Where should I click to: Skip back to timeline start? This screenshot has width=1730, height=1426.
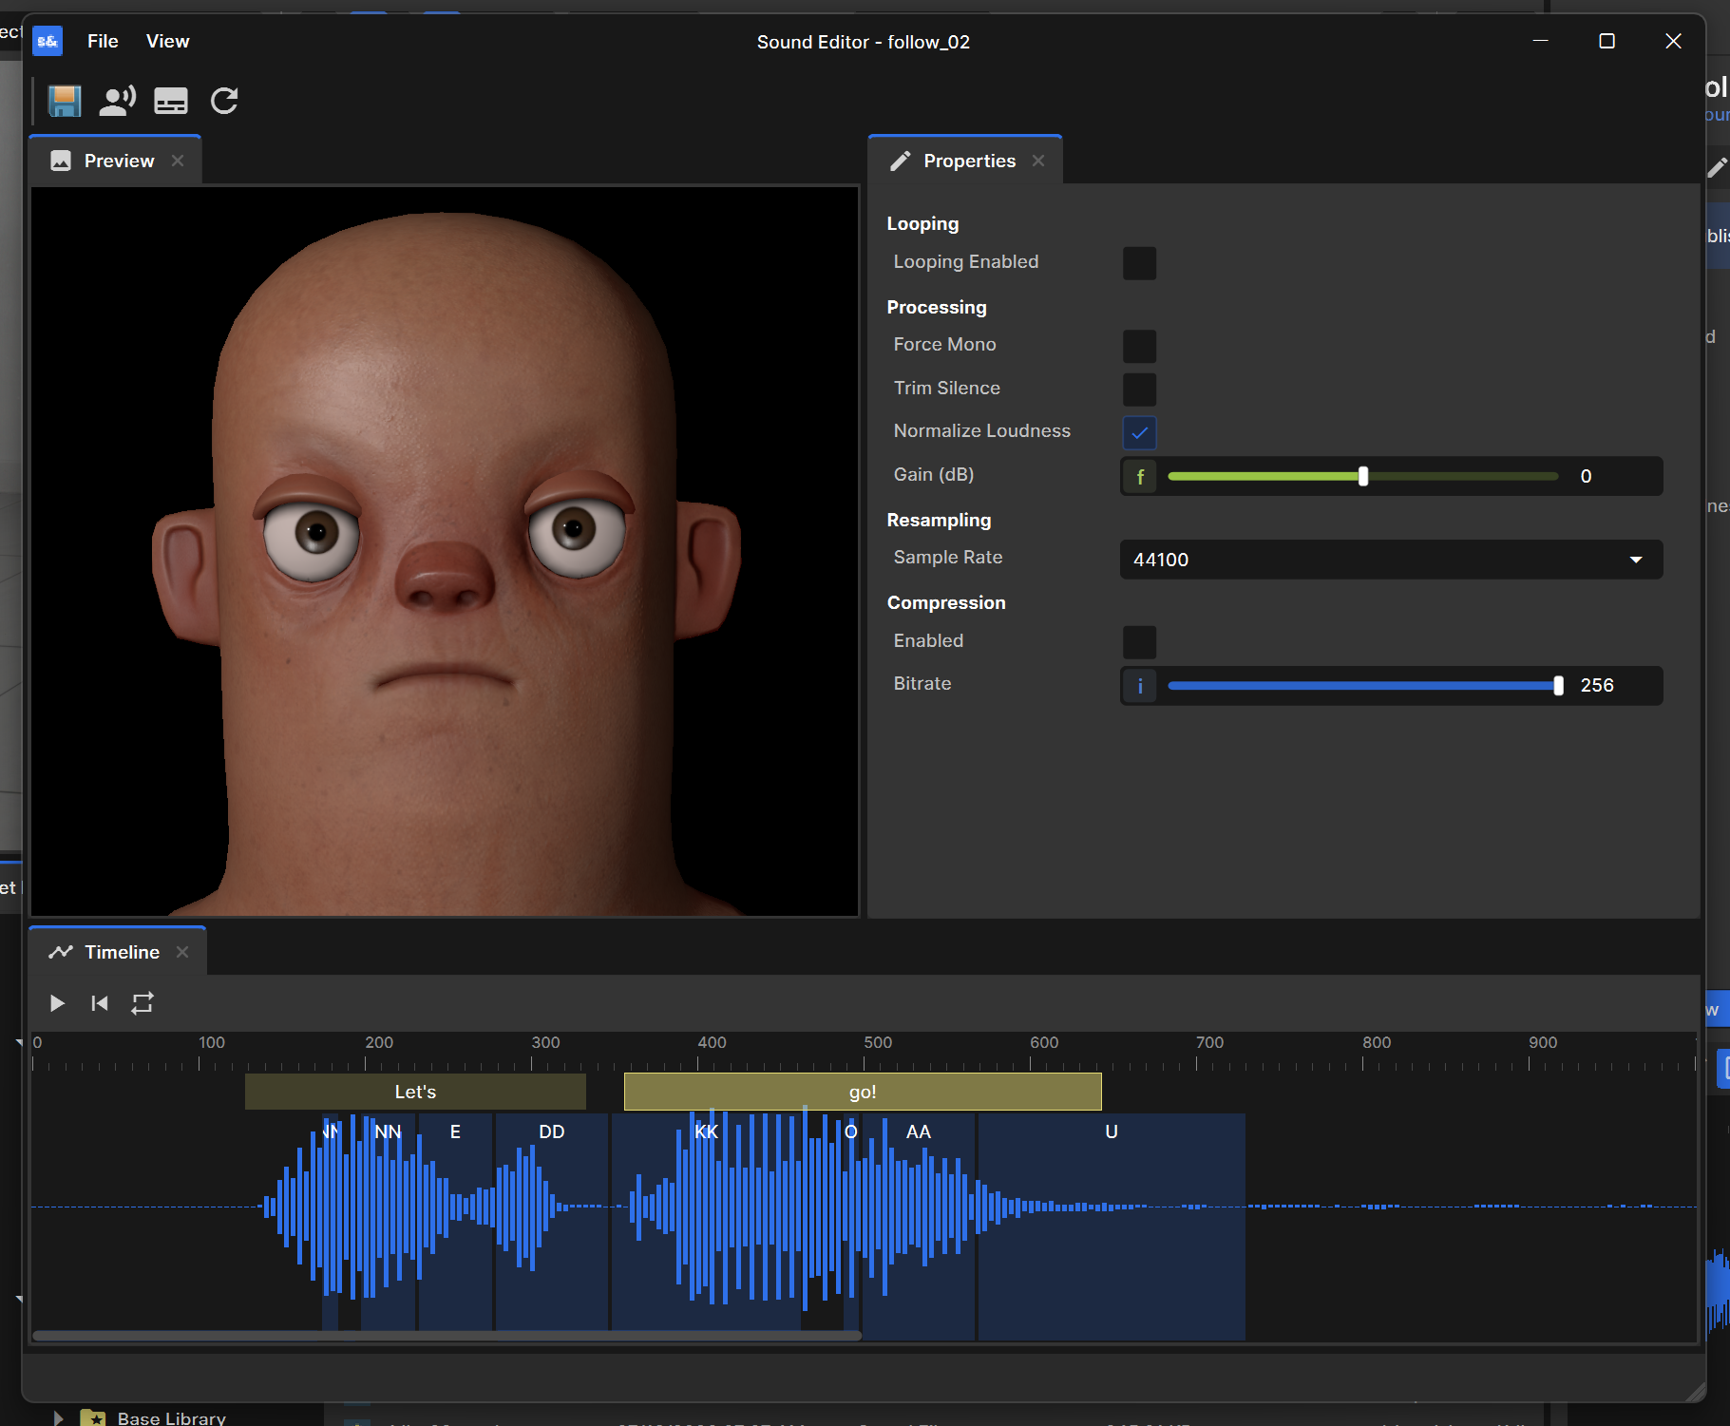pyautogui.click(x=100, y=1003)
